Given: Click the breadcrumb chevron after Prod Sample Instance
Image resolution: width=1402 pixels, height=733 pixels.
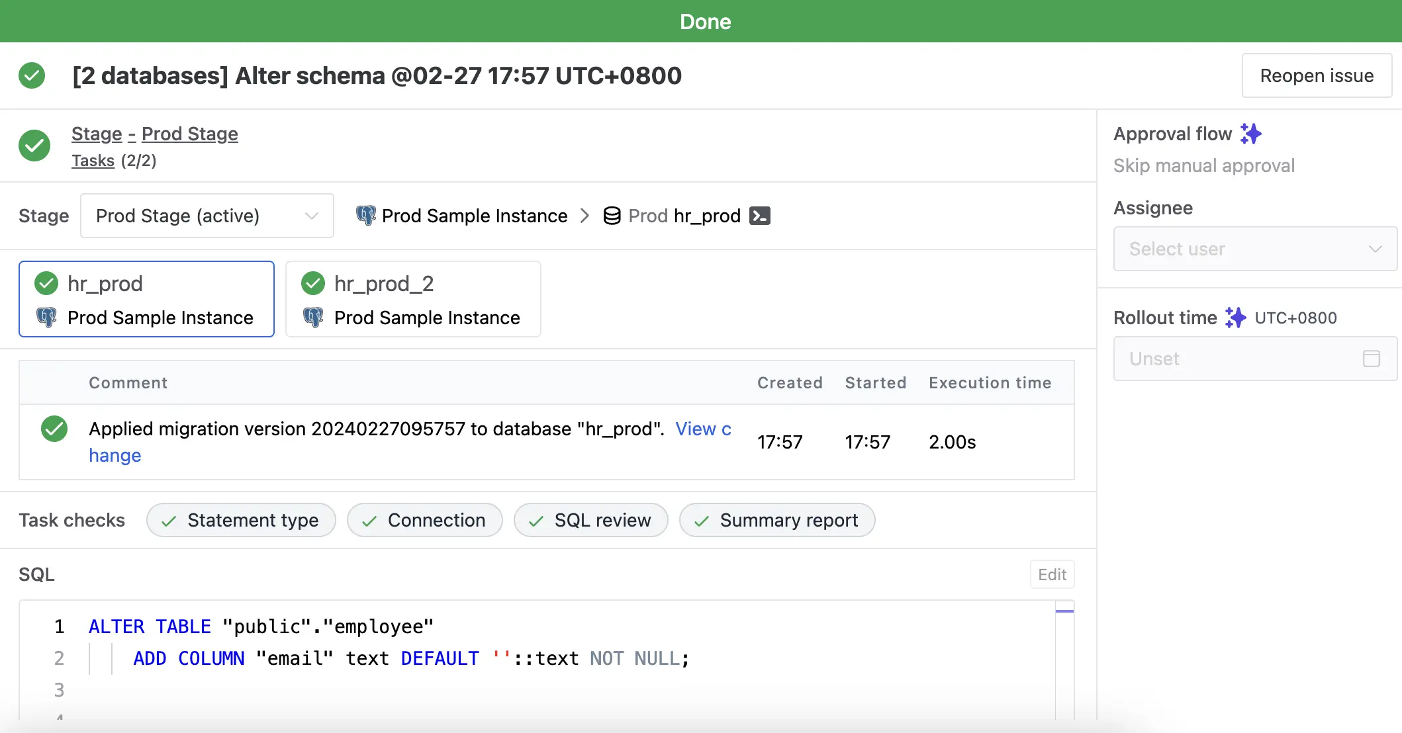Looking at the screenshot, I should pos(584,216).
